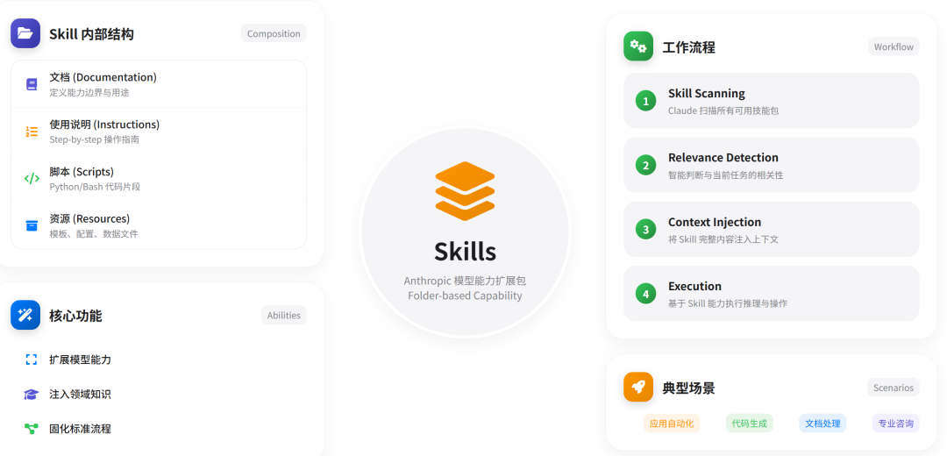
Task: Click the 定义能力边界与用途 description text
Action: click(x=89, y=92)
